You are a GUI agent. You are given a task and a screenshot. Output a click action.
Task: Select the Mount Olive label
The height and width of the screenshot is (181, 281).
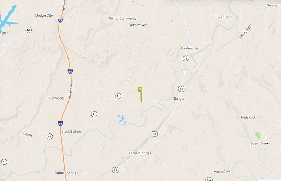coord(222,172)
